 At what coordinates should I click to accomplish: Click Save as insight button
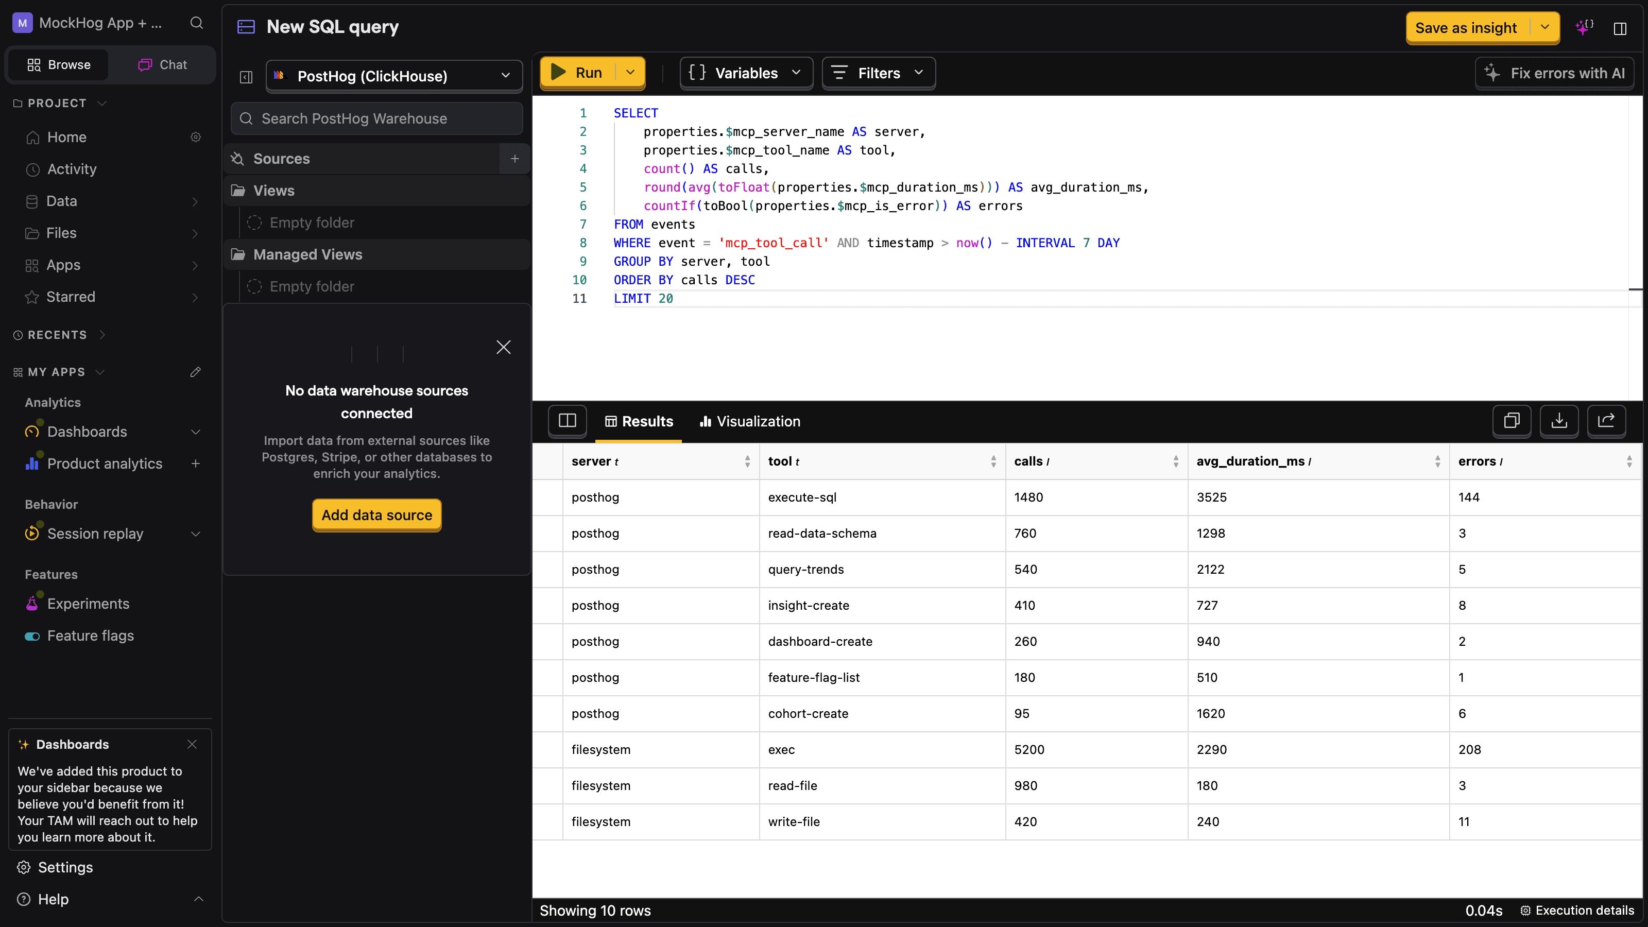tap(1466, 27)
